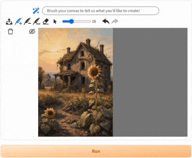Focus the 'Brush your canvas' prompt field

(101, 11)
